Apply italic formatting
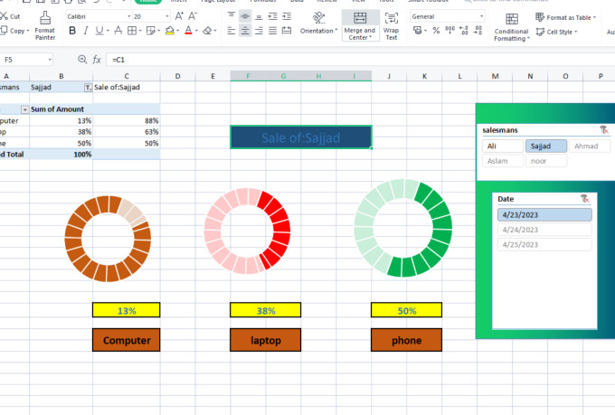The height and width of the screenshot is (415, 615). (86, 31)
